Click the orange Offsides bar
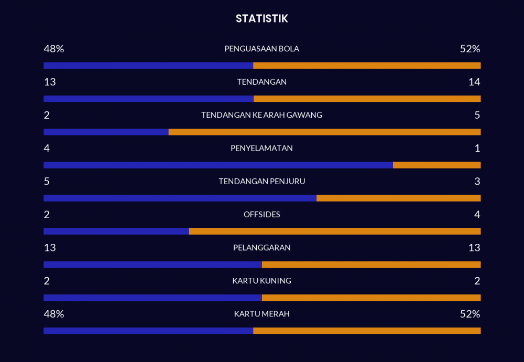 [335, 231]
